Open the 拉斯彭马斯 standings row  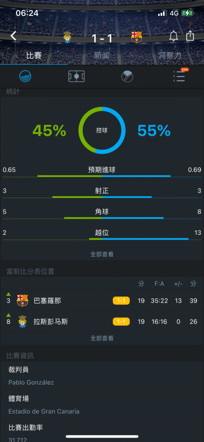pos(102,321)
